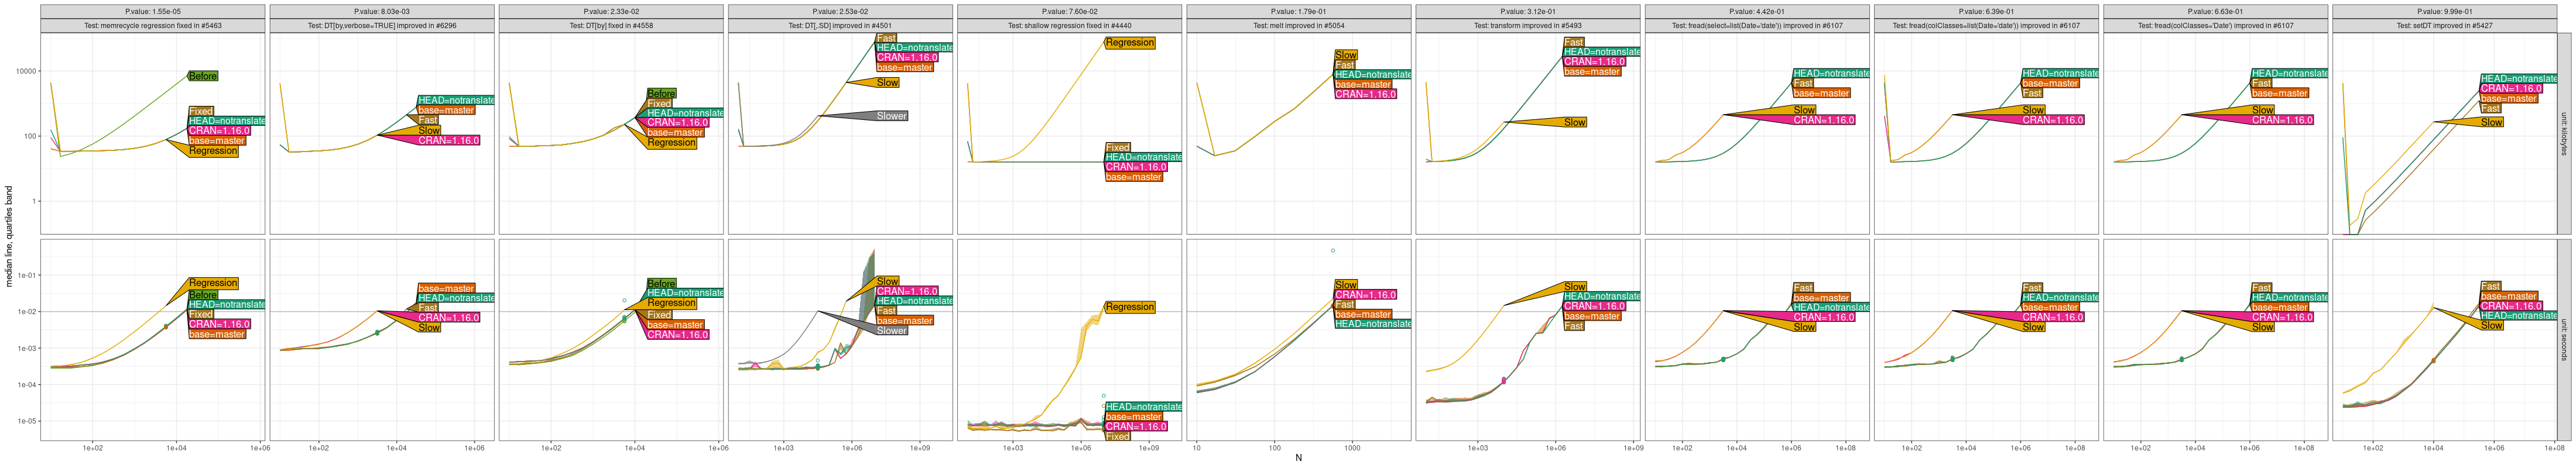Click 'Fixed' label in shallow kilobytes panel
The width and height of the screenshot is (2576, 468).
[x=1117, y=148]
